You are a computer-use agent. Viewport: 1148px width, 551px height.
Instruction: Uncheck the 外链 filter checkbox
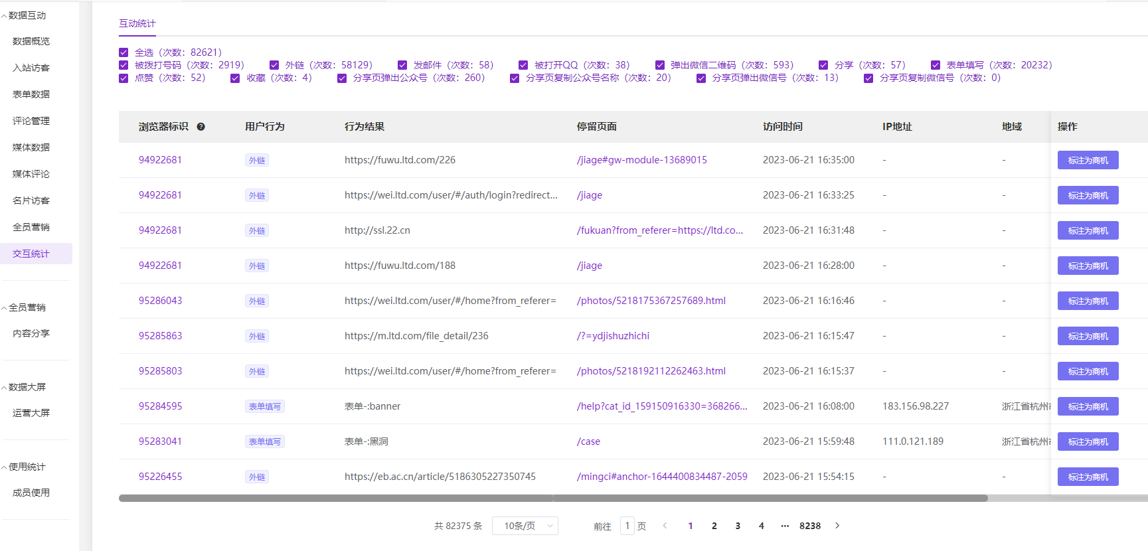(x=274, y=65)
